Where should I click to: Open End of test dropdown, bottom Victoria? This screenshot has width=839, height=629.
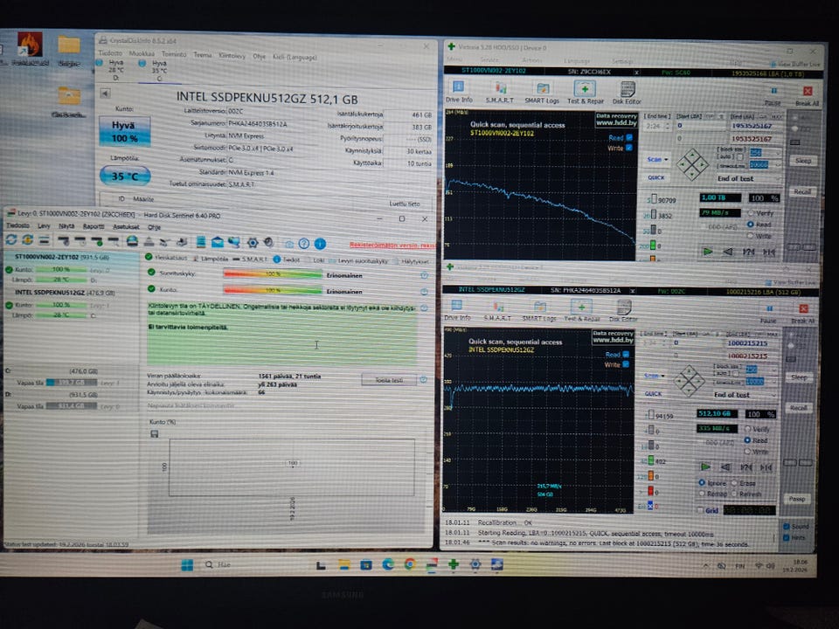[x=745, y=395]
